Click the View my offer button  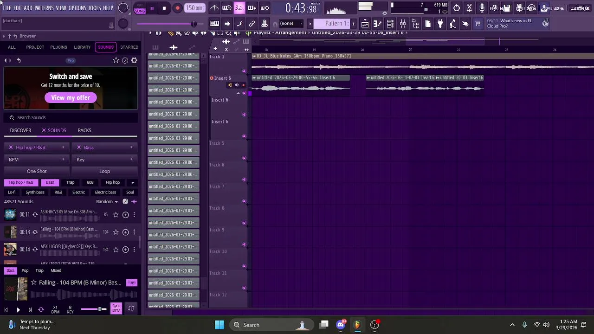tap(71, 98)
